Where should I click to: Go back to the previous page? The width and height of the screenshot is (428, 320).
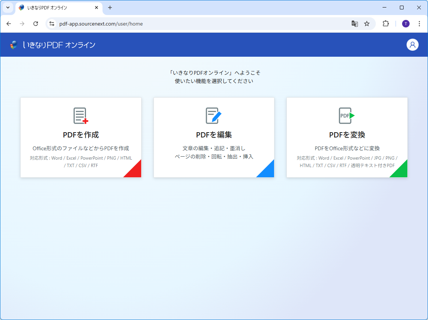9,24
